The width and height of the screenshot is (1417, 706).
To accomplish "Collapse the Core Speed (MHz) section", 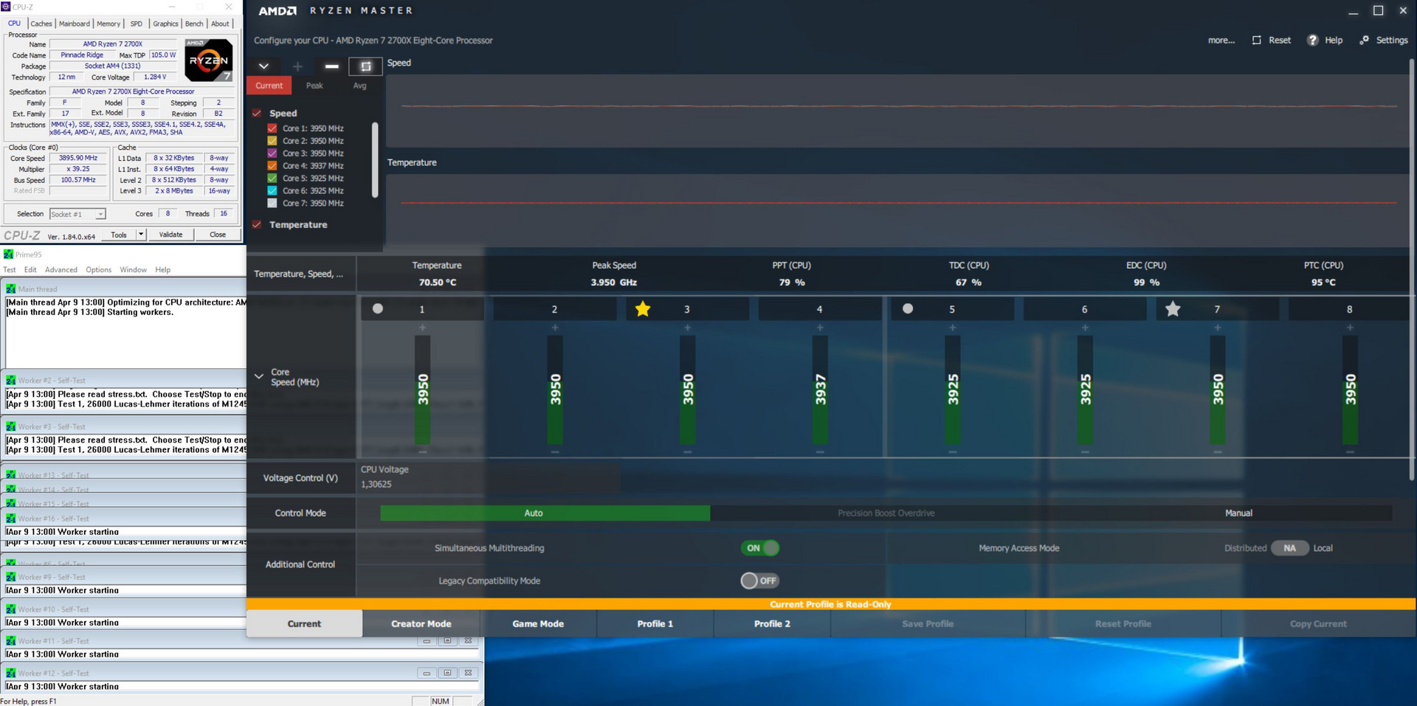I will (x=259, y=376).
